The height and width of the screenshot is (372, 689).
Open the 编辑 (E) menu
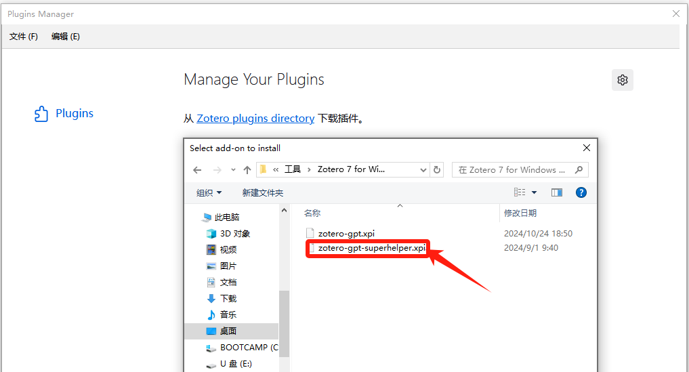(66, 37)
